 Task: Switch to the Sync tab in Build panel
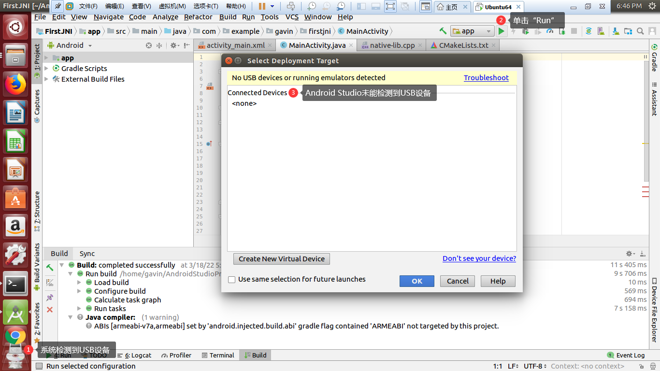[x=87, y=254]
